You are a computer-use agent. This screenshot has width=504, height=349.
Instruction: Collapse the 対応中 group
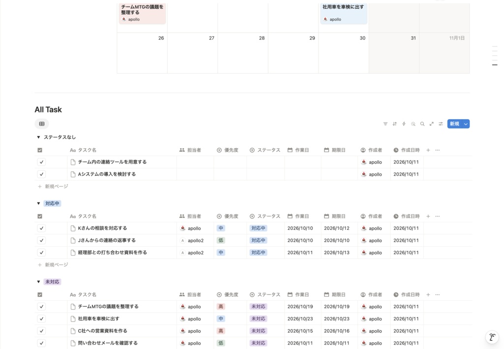tap(38, 203)
